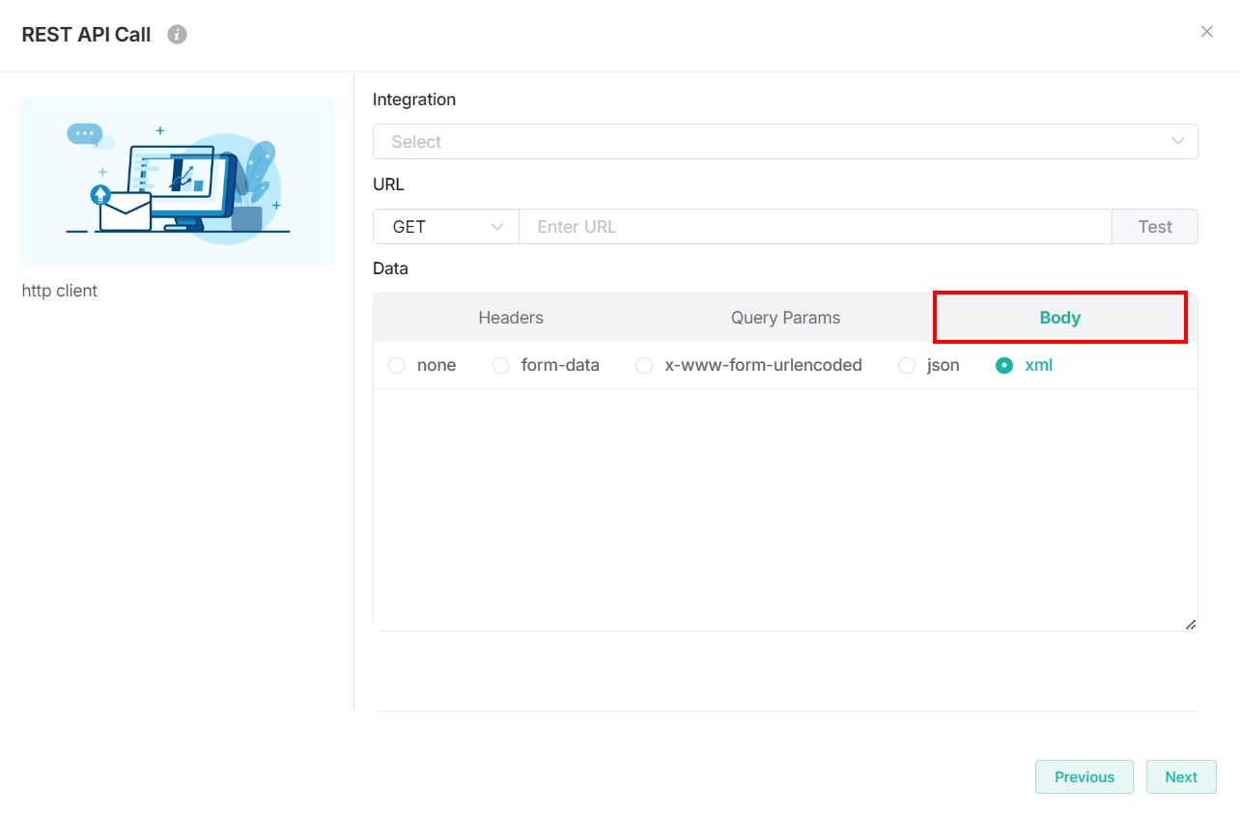The image size is (1240, 815).
Task: Open the Query Params tab
Action: click(785, 318)
